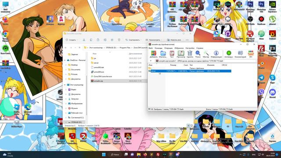This screenshot has width=281, height=158.
Task: Expand Системный (C:) drive node
Action: click(66, 118)
